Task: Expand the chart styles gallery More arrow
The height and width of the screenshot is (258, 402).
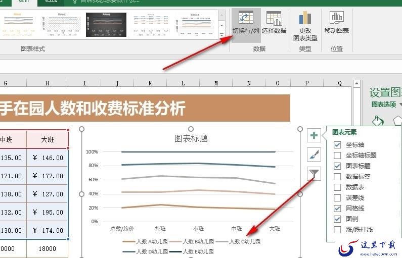Action: (x=222, y=34)
